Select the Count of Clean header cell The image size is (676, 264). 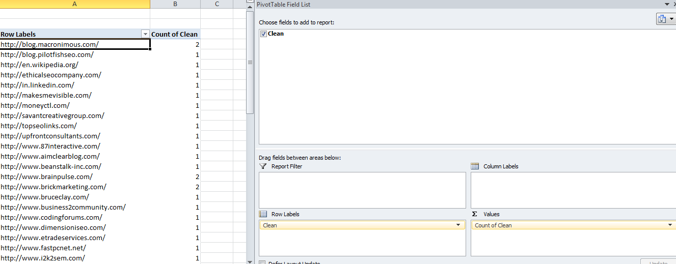click(175, 34)
